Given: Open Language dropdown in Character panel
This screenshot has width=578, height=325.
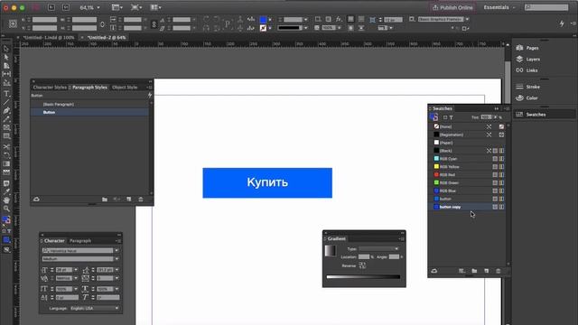Looking at the screenshot, I should [x=95, y=309].
